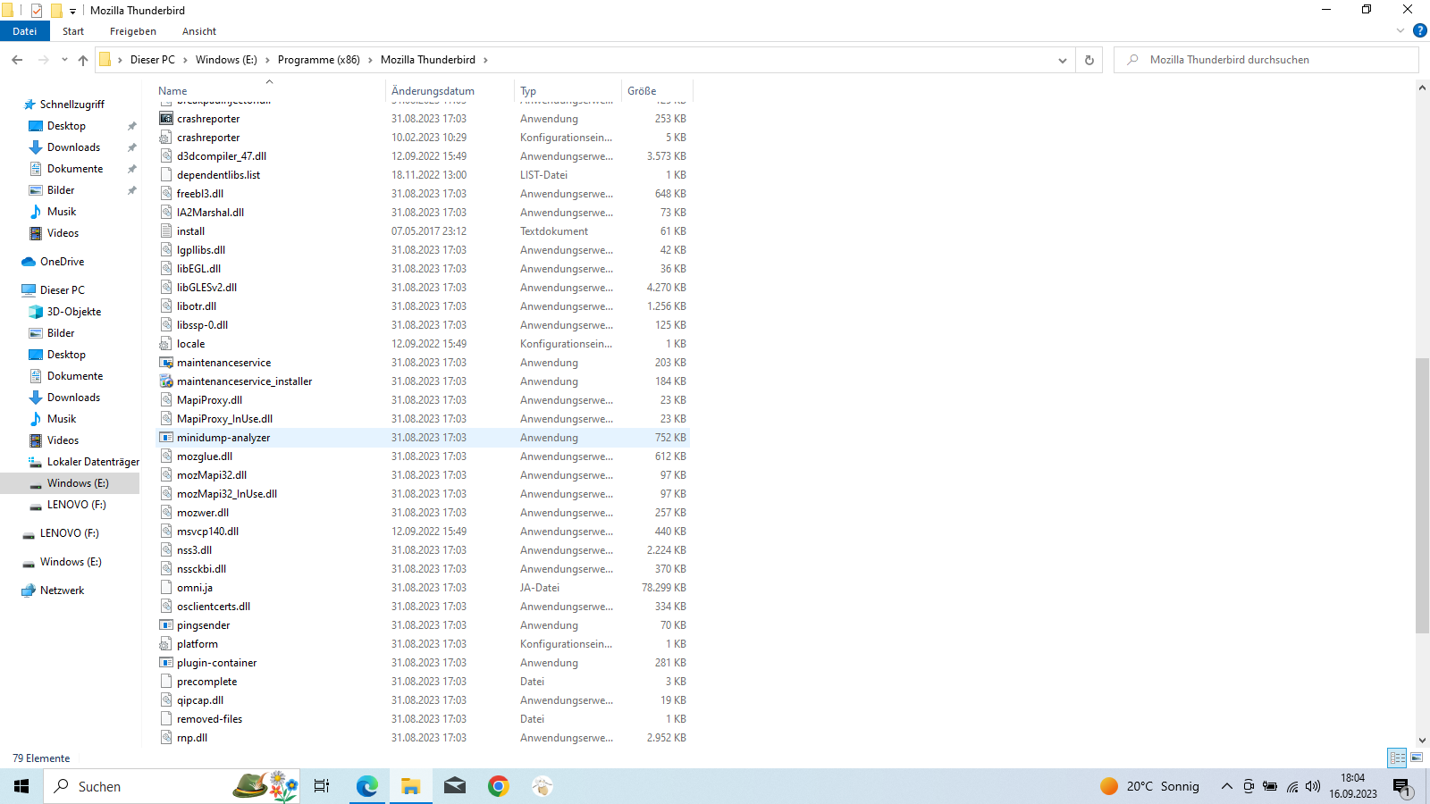
Task: Expand the chevron after Mozilla Thunderbird breadcrumb
Action: [x=486, y=60]
